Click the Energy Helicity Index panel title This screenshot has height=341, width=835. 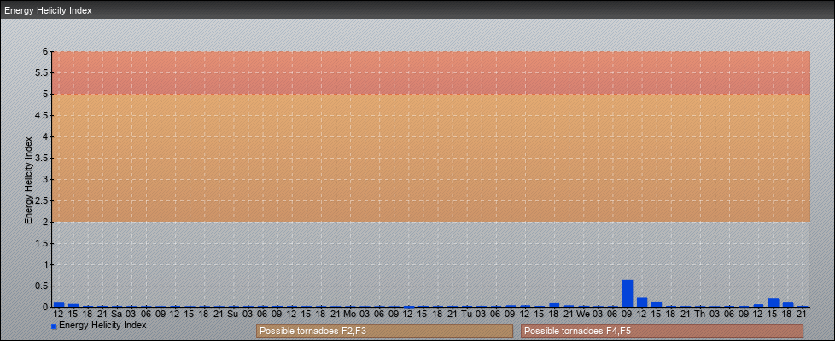click(48, 10)
